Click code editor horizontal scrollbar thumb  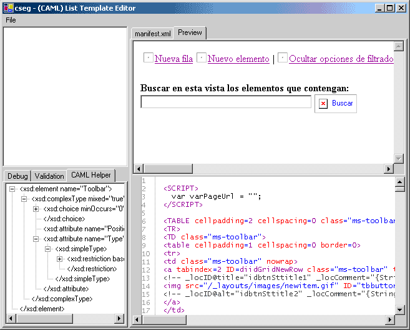(x=164, y=320)
